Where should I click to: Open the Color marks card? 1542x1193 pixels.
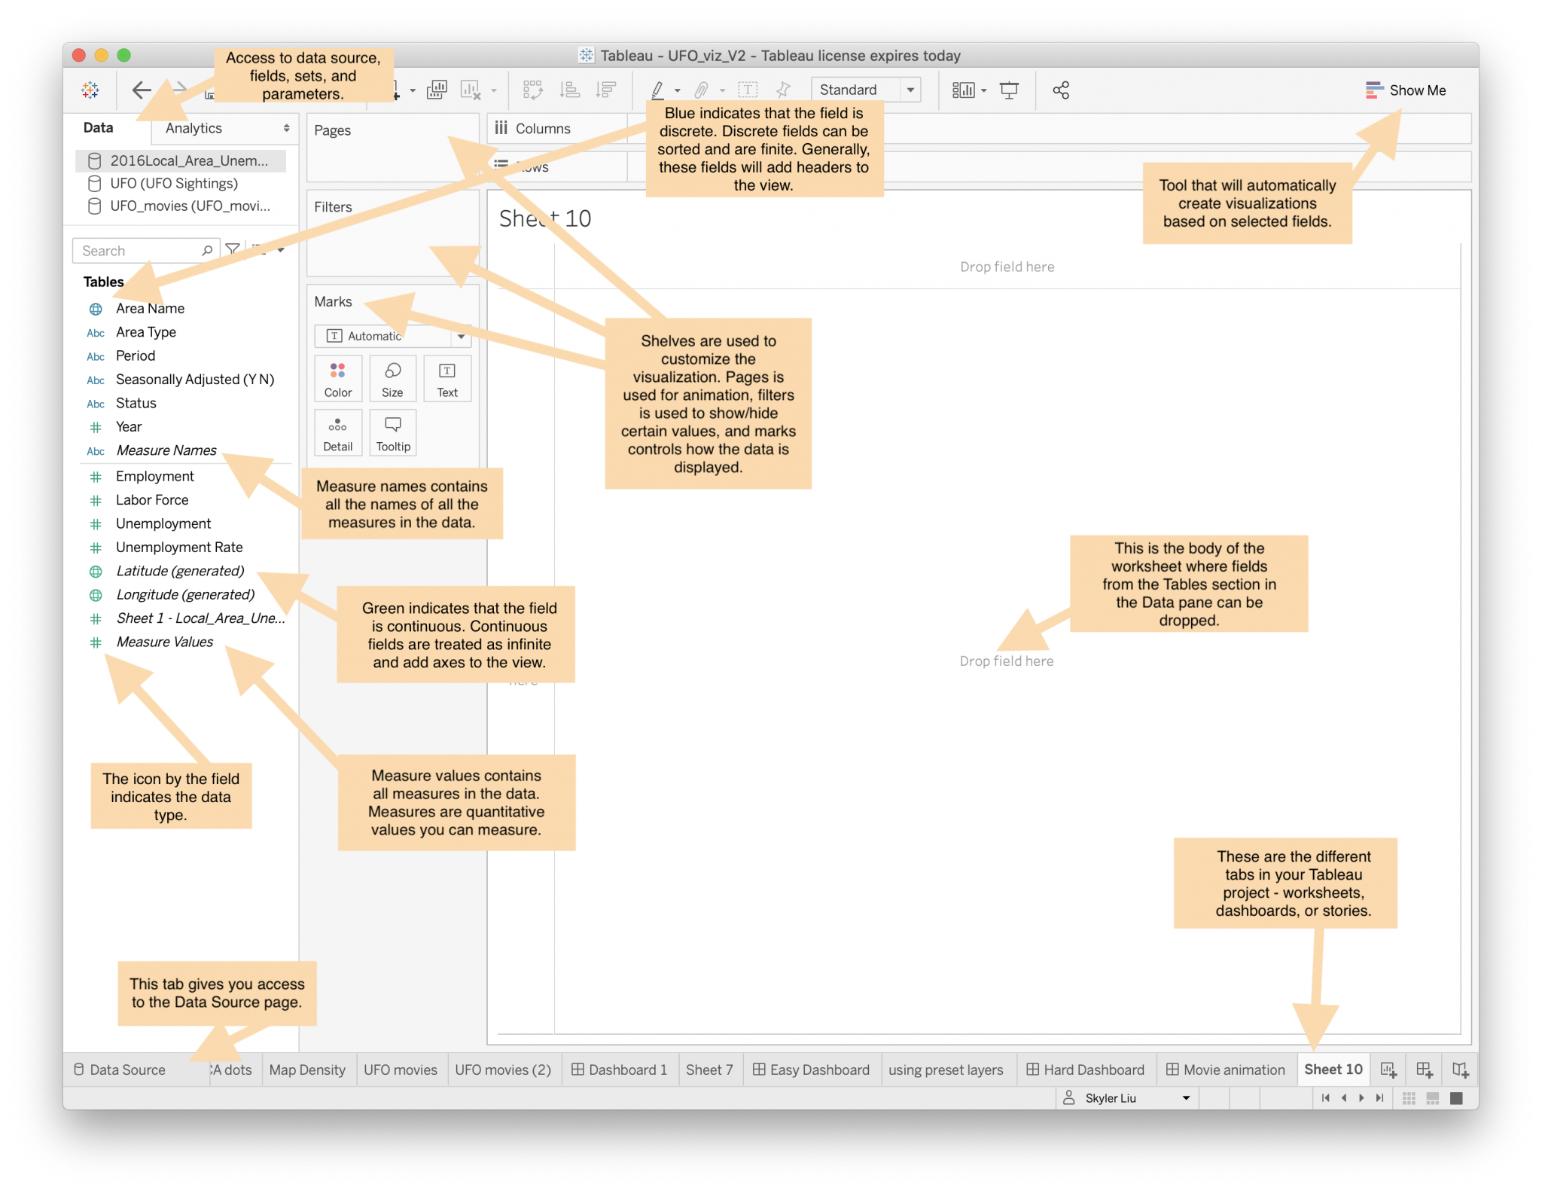tap(338, 378)
